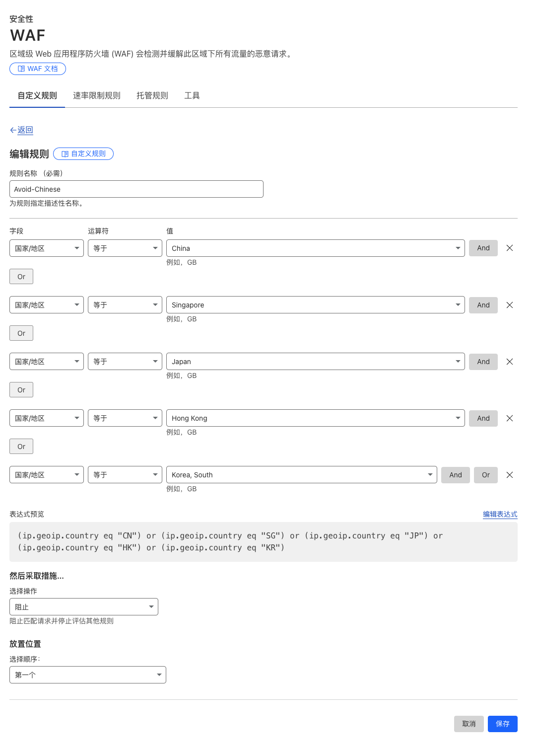Screen dimensions: 535x754
Task: Switch to the 速率限制规则 tab
Action: click(x=97, y=95)
